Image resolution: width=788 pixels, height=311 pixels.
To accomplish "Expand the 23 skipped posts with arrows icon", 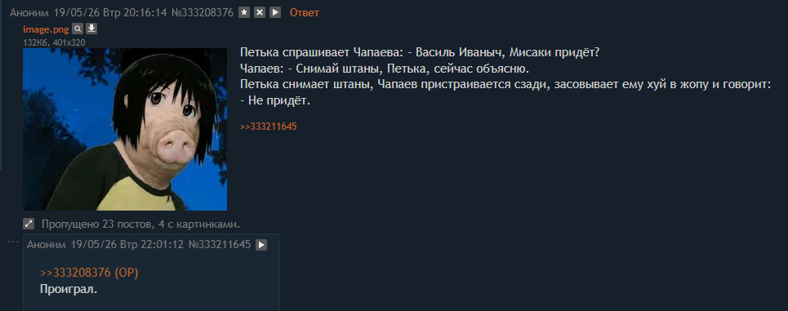I will pyautogui.click(x=29, y=224).
